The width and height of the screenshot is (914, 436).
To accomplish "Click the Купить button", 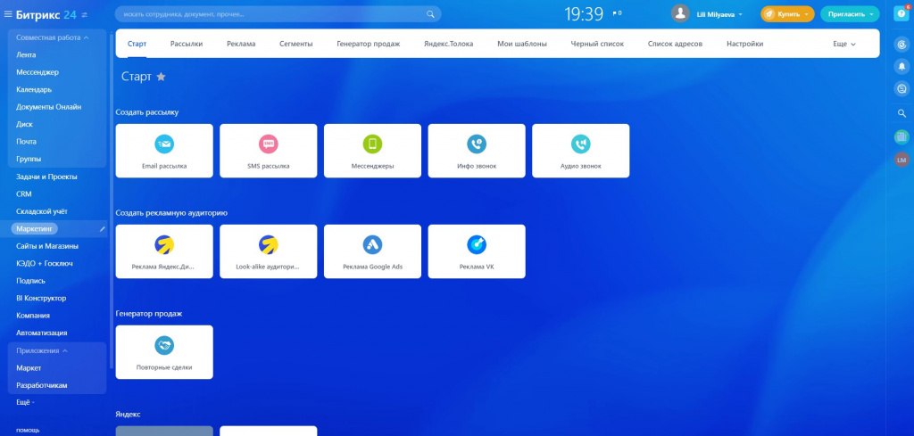I will click(x=787, y=14).
